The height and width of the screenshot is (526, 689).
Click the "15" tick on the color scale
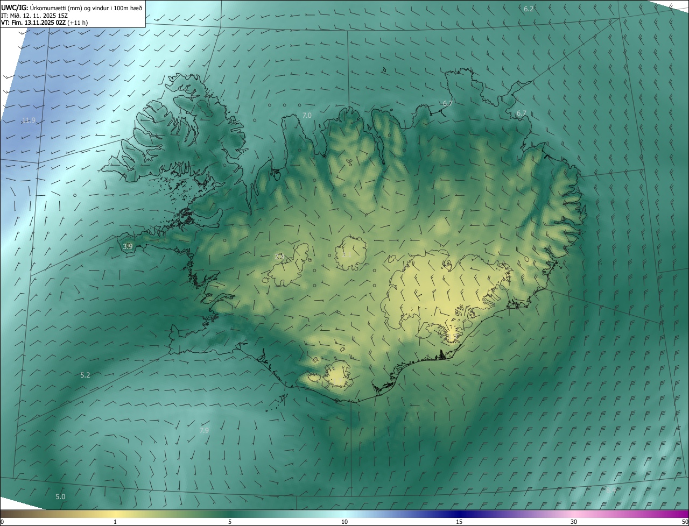point(459,522)
